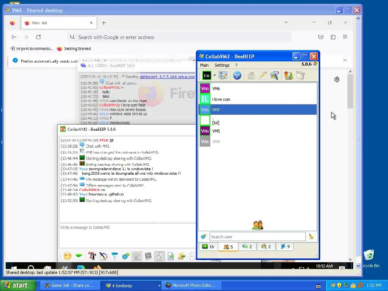The width and height of the screenshot is (388, 291).
Task: Open the file sharing arrows icon
Action: 288,75
